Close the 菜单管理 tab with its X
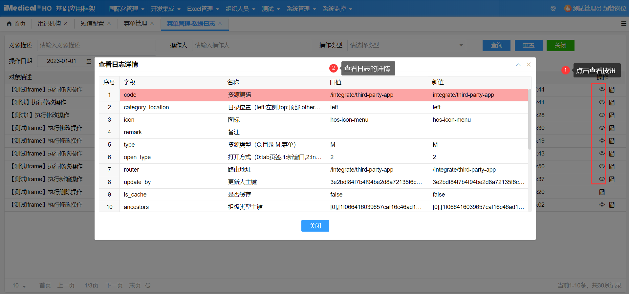 pyautogui.click(x=152, y=23)
